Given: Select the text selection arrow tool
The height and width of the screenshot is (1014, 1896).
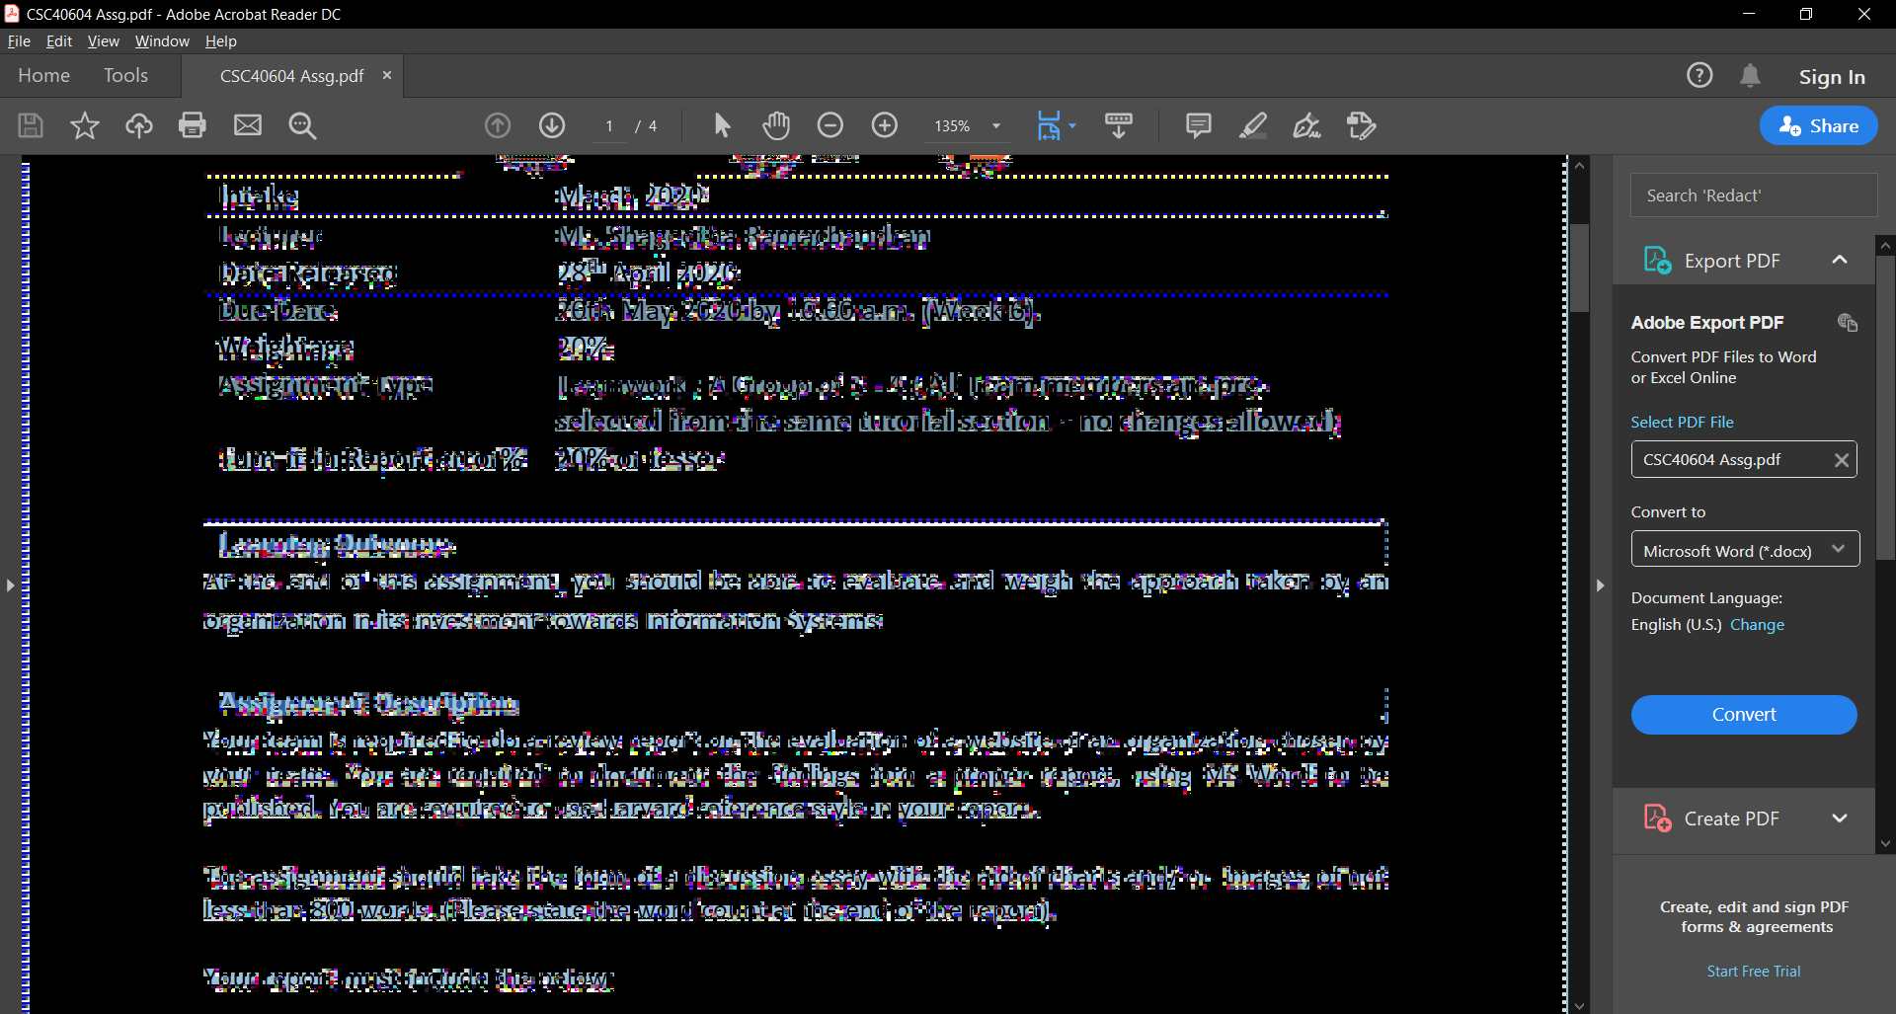Looking at the screenshot, I should (x=722, y=125).
